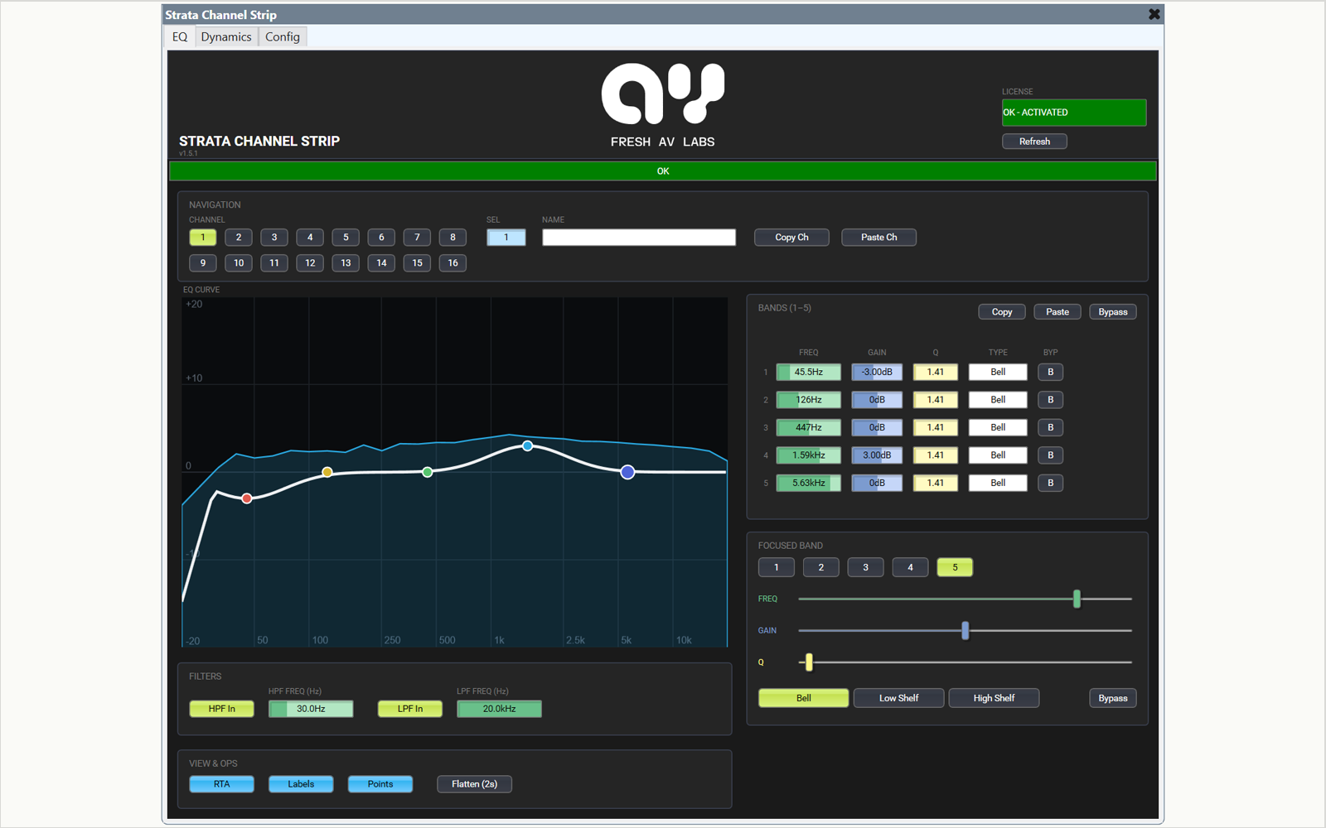Paste the bands settings
Image resolution: width=1326 pixels, height=828 pixels.
coord(1057,312)
